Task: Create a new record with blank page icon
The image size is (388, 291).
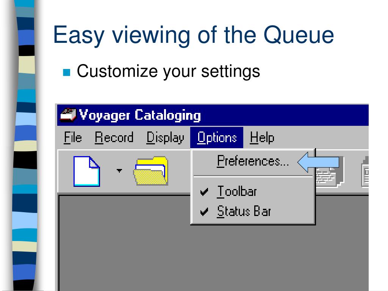Action: coord(87,171)
